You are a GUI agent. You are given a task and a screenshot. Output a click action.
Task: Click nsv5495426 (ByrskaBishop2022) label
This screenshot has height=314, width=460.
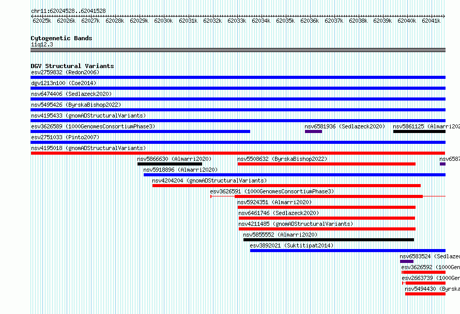tap(76, 105)
